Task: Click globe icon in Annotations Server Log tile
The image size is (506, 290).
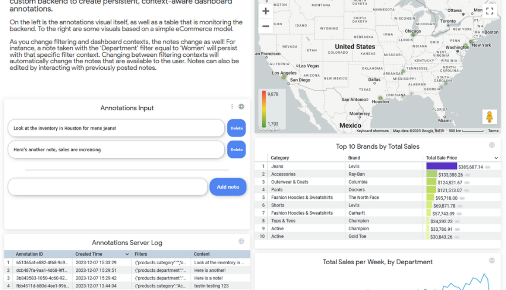Action: 241,241
